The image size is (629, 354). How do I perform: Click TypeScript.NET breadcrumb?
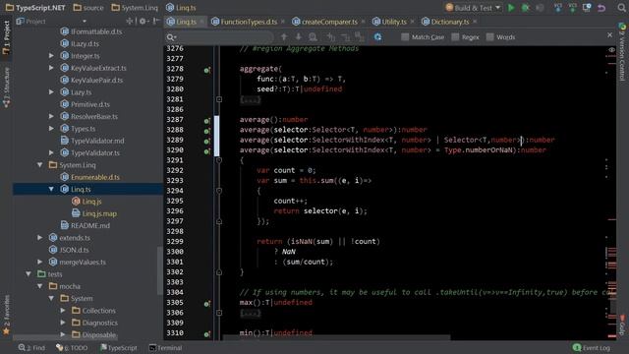click(35, 8)
